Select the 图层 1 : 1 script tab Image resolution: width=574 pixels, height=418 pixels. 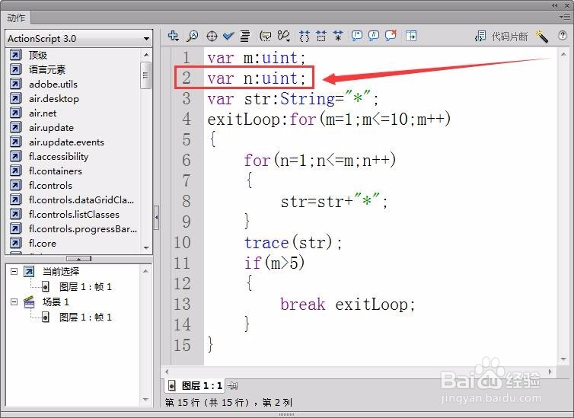[196, 385]
